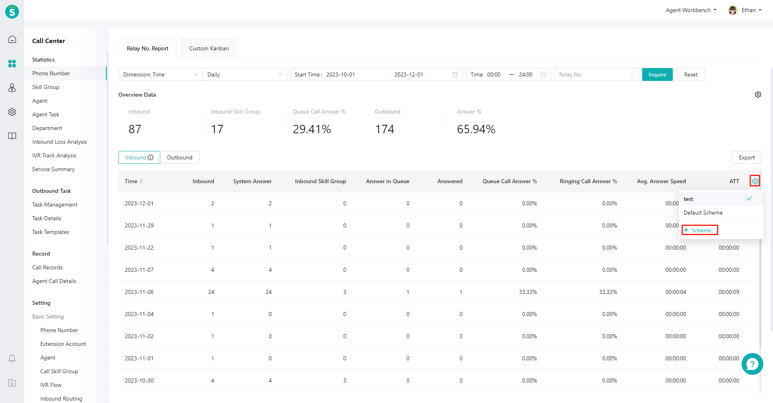This screenshot has height=403, width=773.
Task: Open the Overview Data settings gear
Action: pyautogui.click(x=758, y=95)
